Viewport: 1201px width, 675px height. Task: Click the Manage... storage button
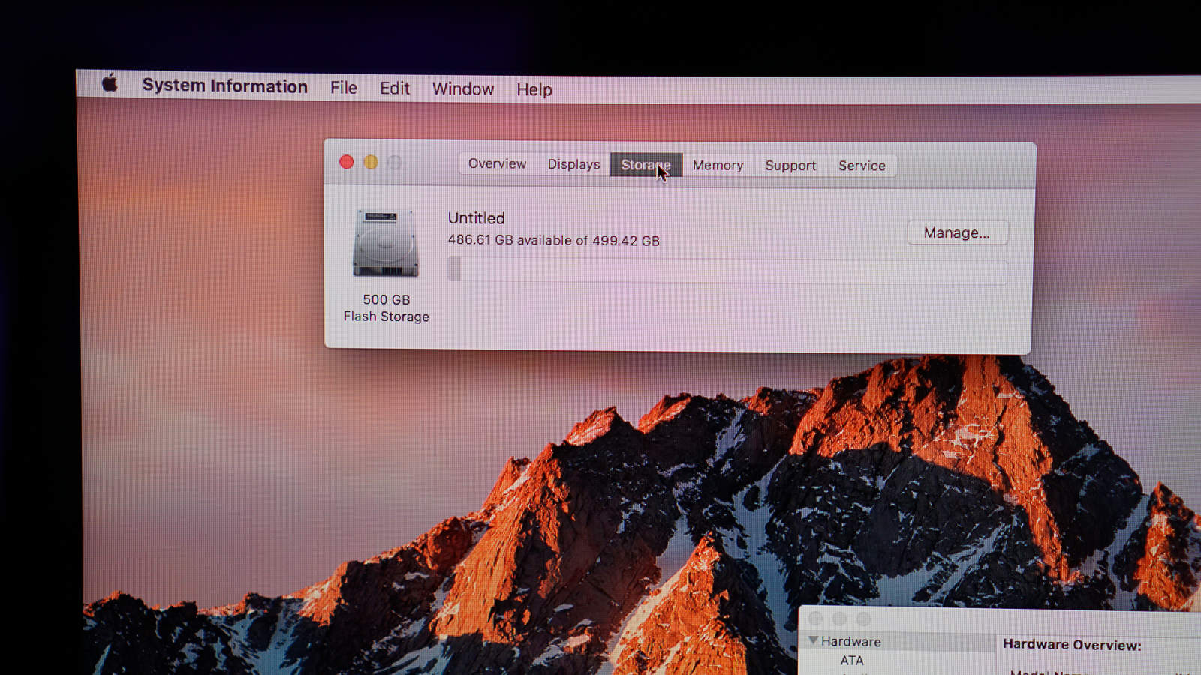point(956,232)
